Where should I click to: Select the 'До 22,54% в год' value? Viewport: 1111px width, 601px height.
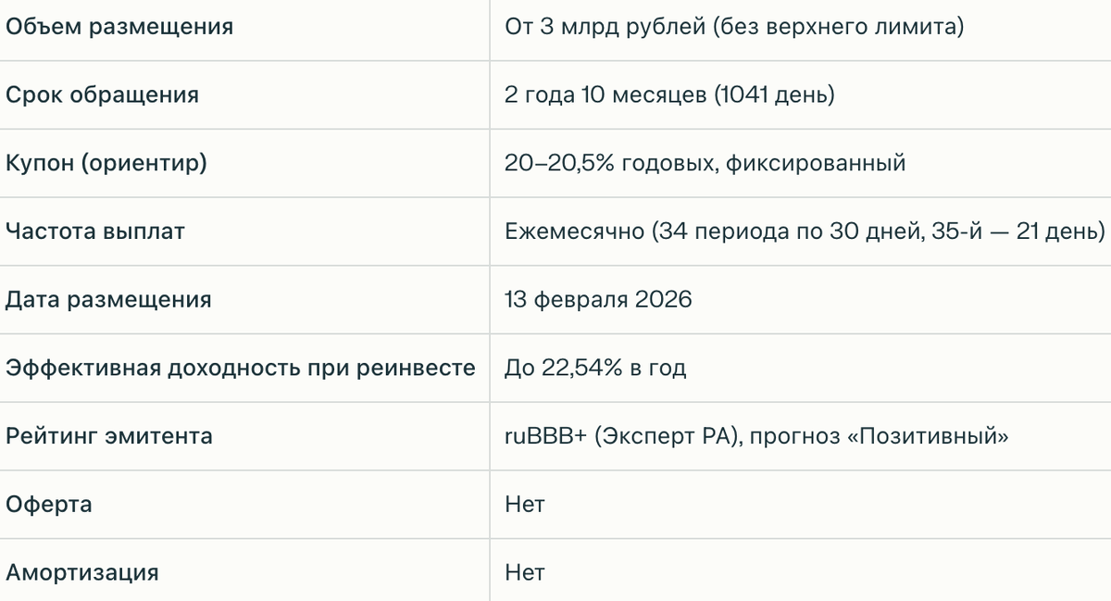[x=595, y=368]
